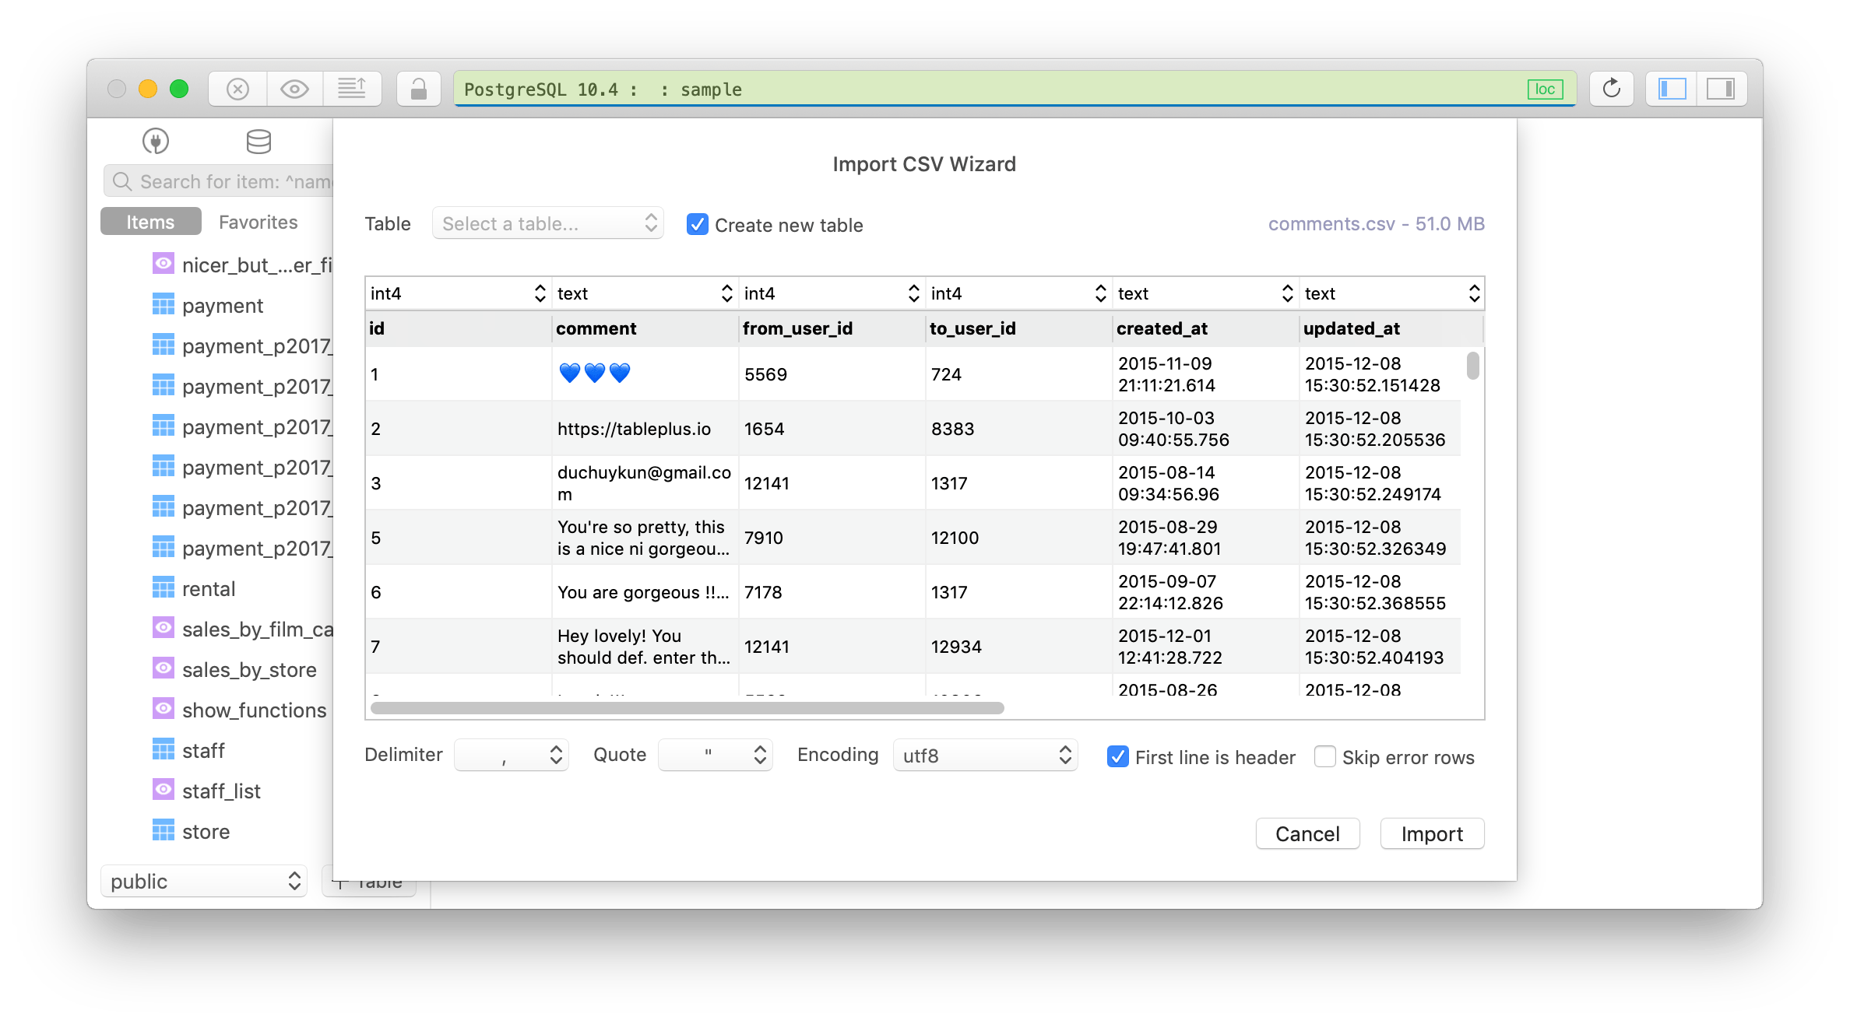
Task: Uncheck First line is header
Action: point(1117,756)
